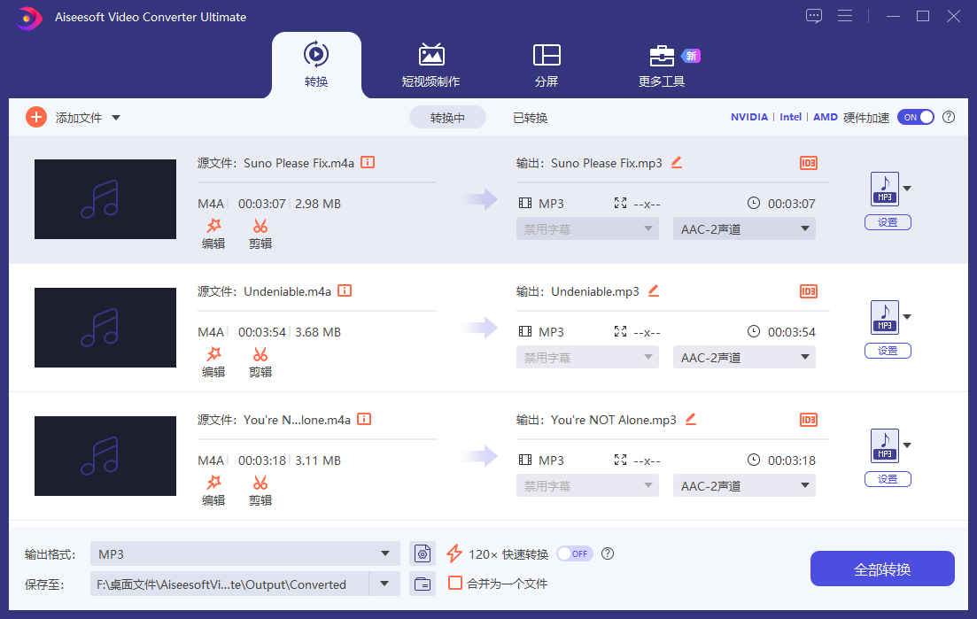Enable the 120× fast conversion toggle
This screenshot has height=619, width=977.
tap(573, 553)
